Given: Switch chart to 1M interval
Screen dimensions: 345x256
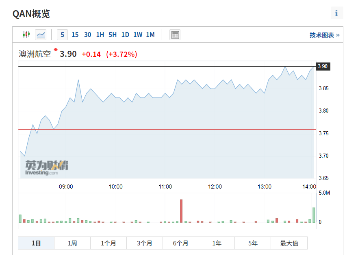Looking at the screenshot, I should (150, 35).
